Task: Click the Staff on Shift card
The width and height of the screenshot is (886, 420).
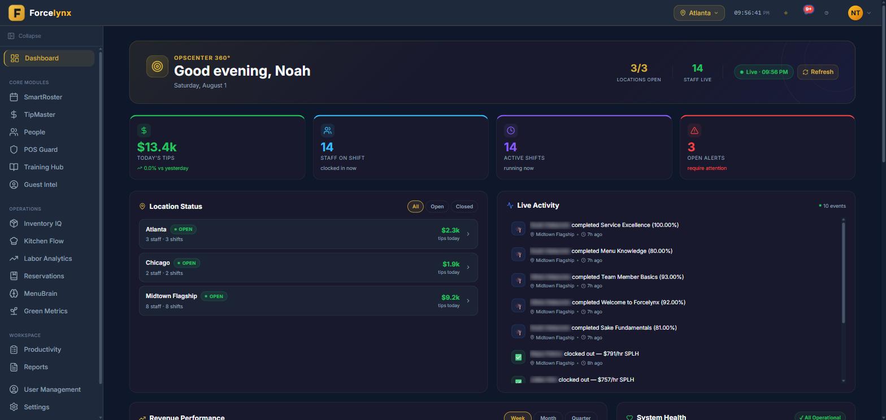Action: (x=401, y=147)
